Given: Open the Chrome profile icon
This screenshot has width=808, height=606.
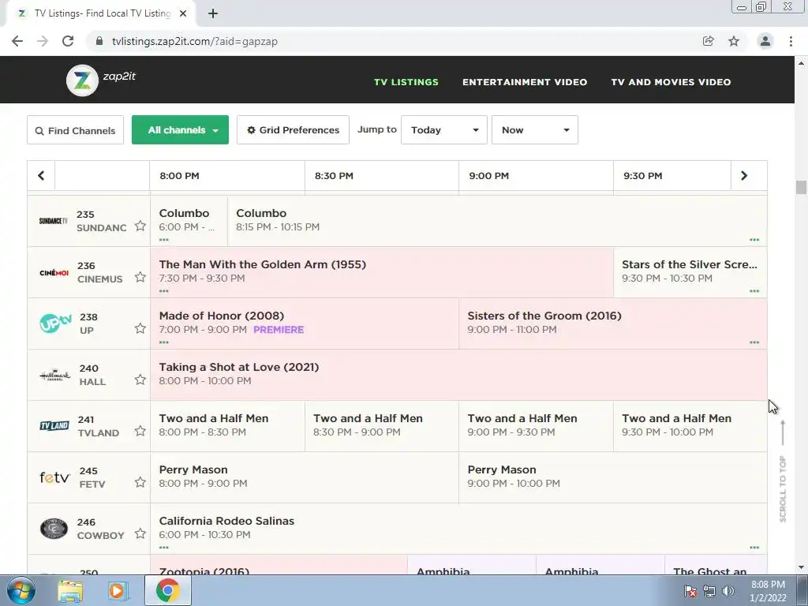Looking at the screenshot, I should point(765,41).
